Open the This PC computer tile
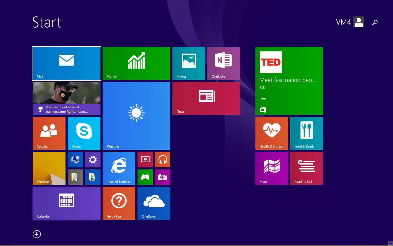This screenshot has width=393, height=246. pyautogui.click(x=75, y=160)
